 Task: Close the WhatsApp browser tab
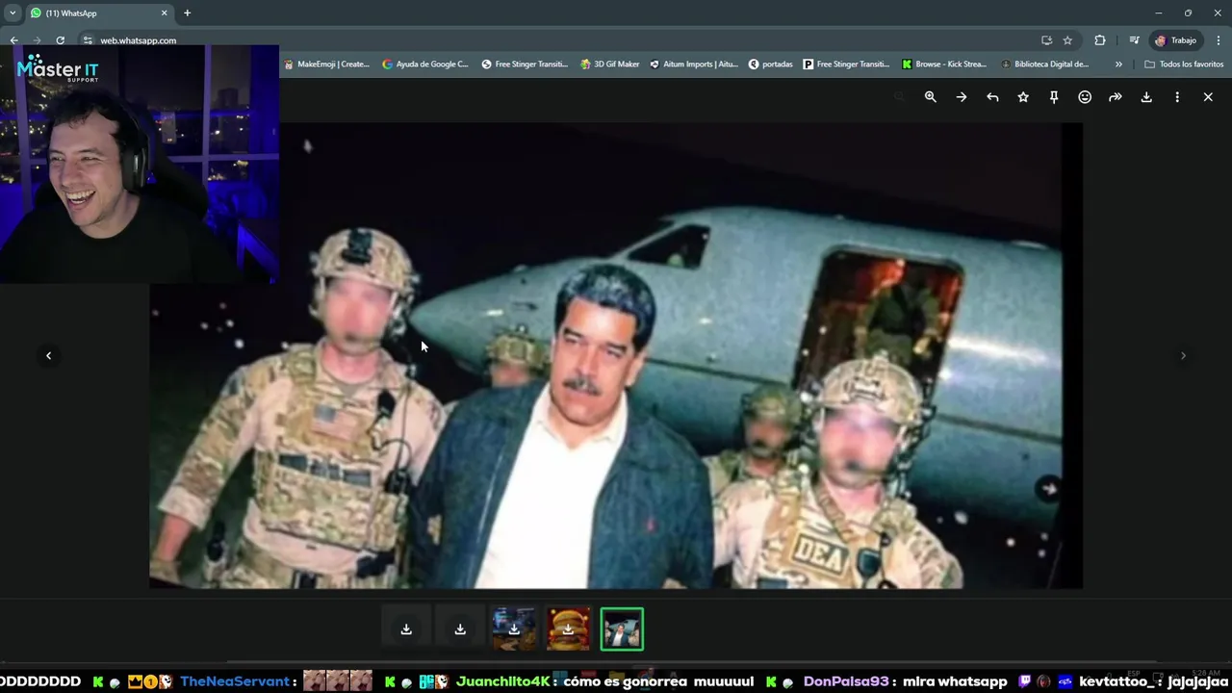(164, 13)
